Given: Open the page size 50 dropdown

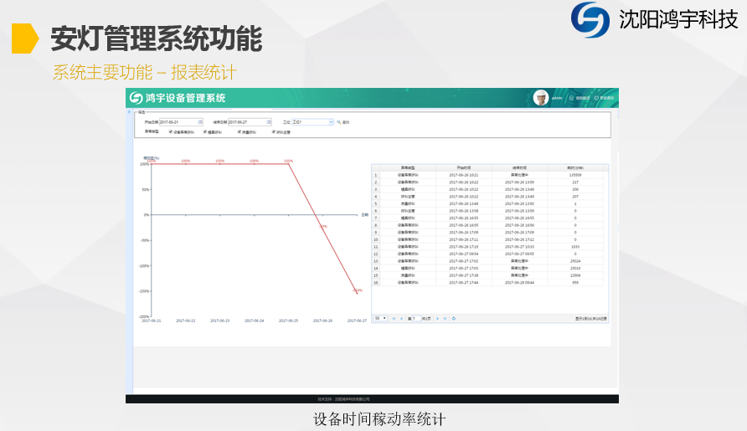Looking at the screenshot, I should click(x=381, y=318).
